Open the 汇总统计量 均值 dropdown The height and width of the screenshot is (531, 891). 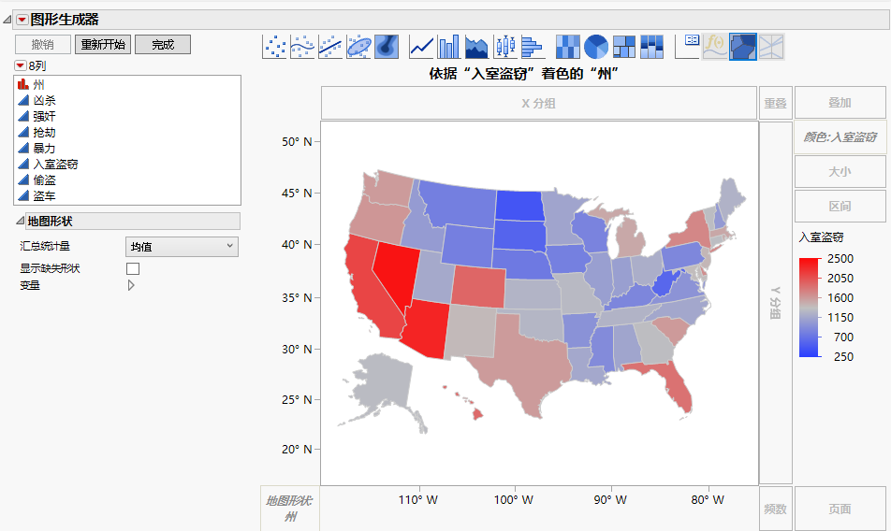(182, 247)
